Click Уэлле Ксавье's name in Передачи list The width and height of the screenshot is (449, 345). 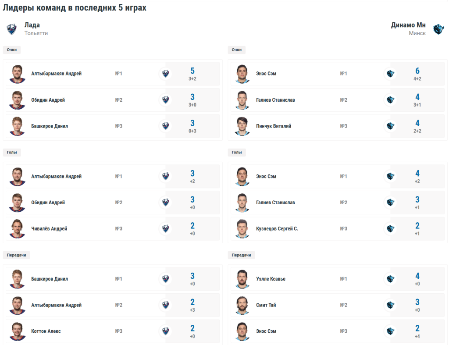271,279
